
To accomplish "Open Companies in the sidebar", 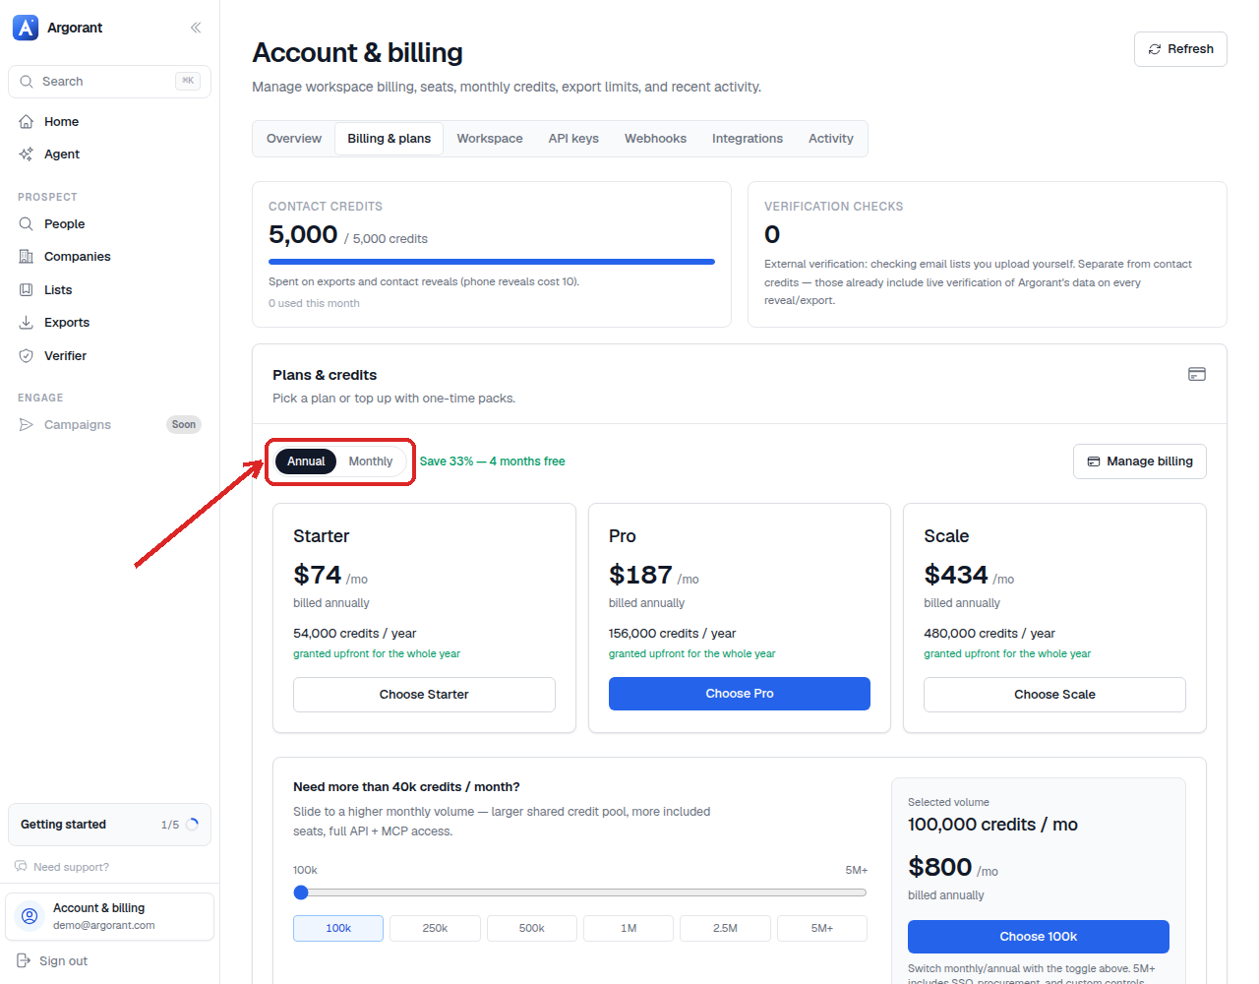I will [109, 257].
